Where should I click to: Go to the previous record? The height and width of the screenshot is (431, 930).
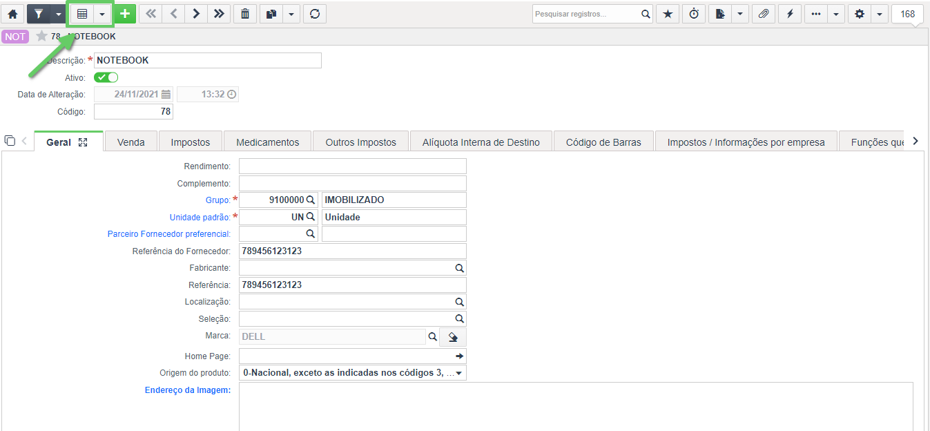click(173, 14)
